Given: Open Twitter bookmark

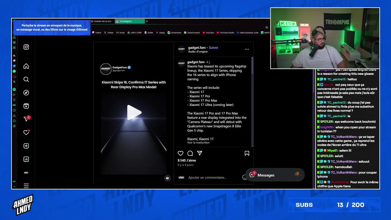Looking at the screenshot, I should 109,33.
